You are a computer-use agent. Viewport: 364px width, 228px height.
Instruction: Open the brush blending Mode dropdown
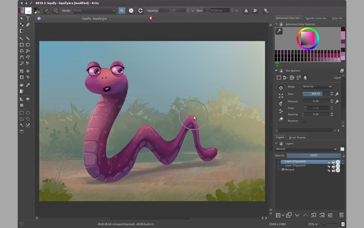[94, 11]
